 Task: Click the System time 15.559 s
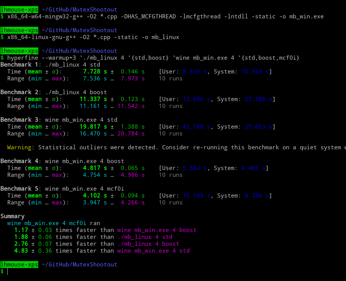pos(255,72)
